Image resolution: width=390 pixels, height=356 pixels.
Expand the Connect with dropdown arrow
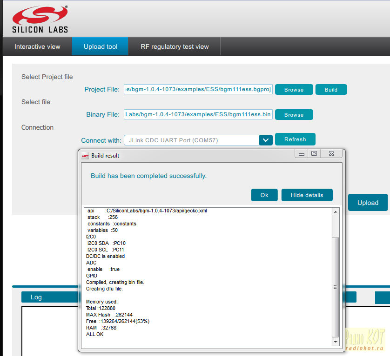[x=265, y=140]
